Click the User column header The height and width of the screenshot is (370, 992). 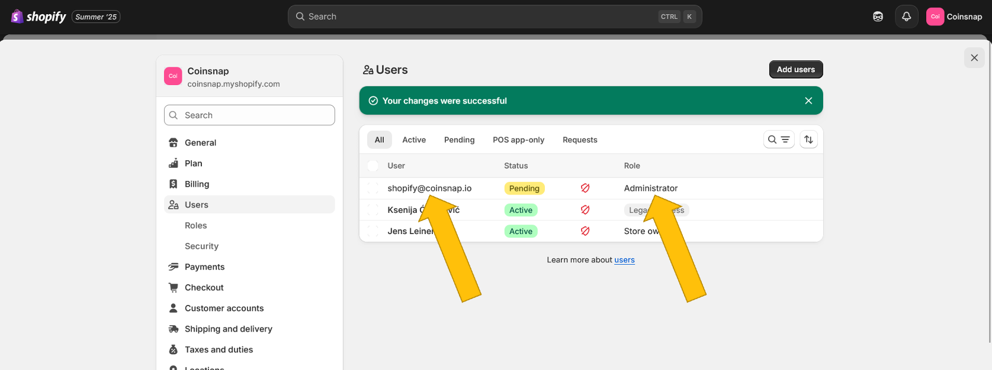point(396,165)
